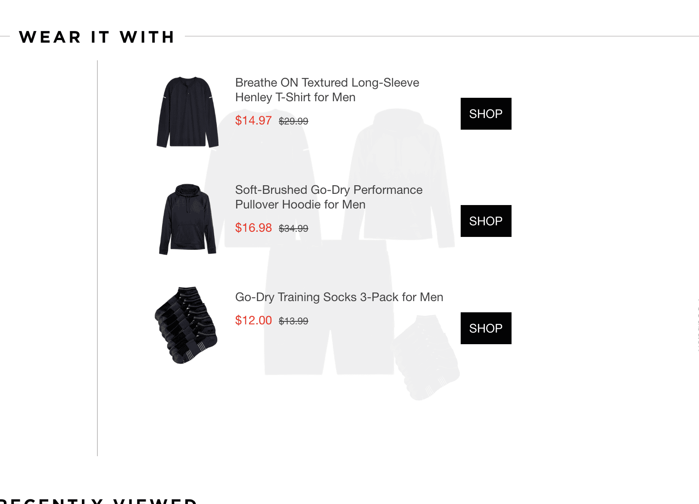699x504 pixels.
Task: Open Soft-Brushed Go-Dry Performance Hoodie link
Action: pyautogui.click(x=328, y=197)
